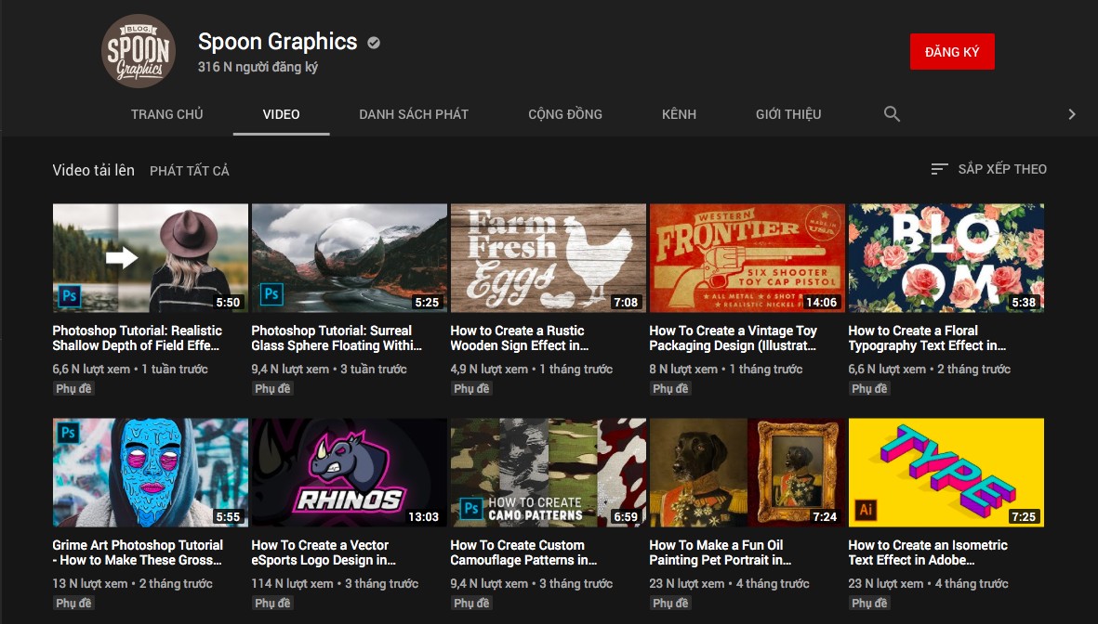Click '13 N lượt xem • 2 tháng trước'
The image size is (1098, 624).
132,583
